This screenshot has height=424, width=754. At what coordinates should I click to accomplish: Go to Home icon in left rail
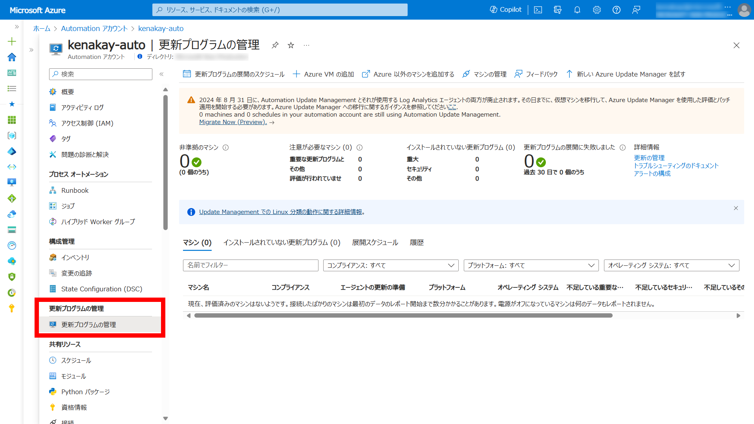pyautogui.click(x=12, y=57)
